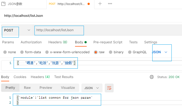Open the tab options three-dots menu

tap(110, 4)
